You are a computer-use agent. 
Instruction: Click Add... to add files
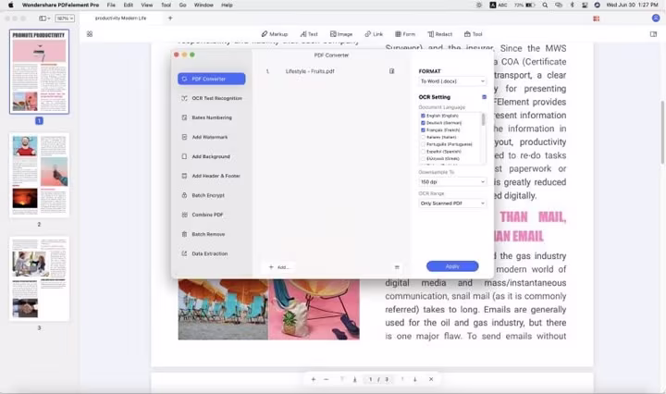279,267
